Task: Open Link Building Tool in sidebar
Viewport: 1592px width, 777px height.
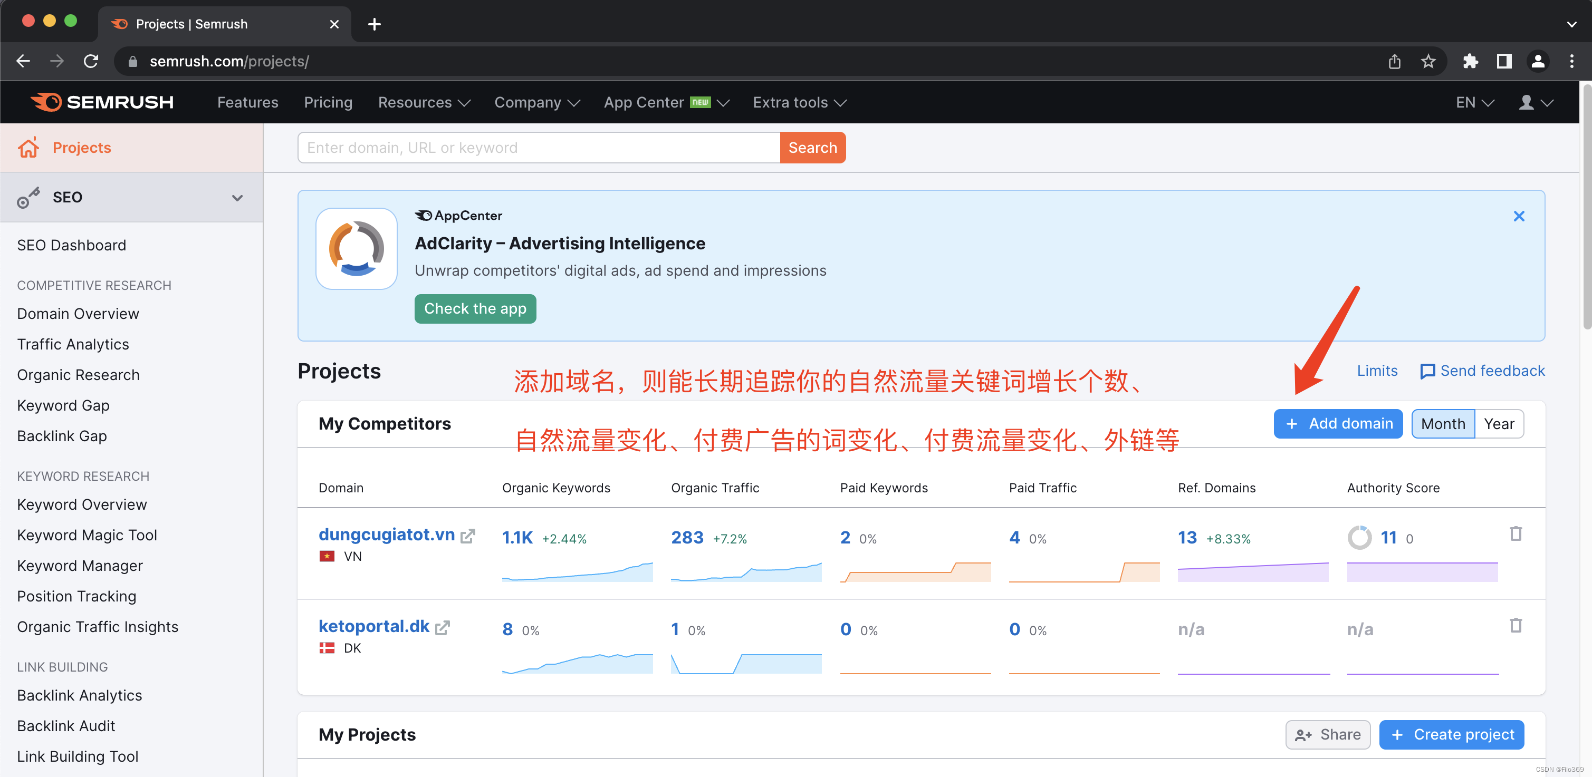Action: click(78, 756)
